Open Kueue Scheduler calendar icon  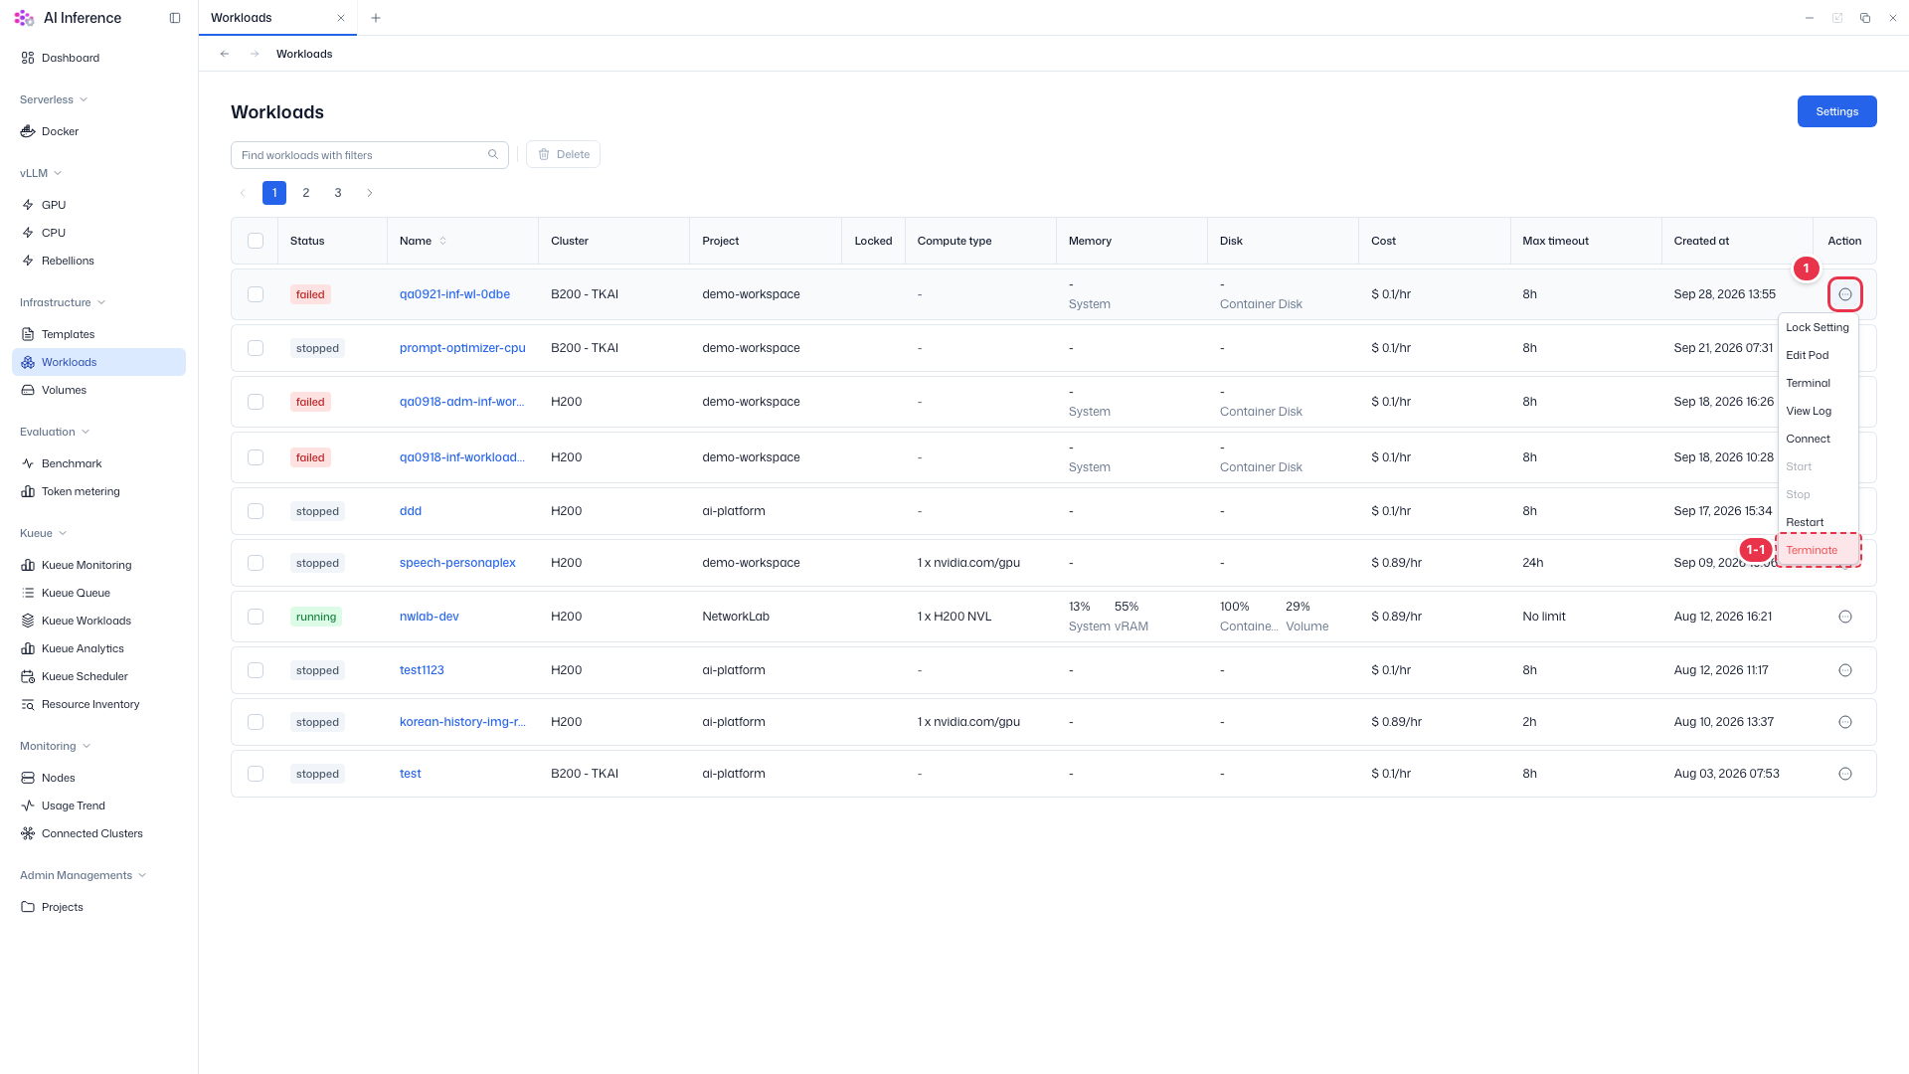(28, 676)
